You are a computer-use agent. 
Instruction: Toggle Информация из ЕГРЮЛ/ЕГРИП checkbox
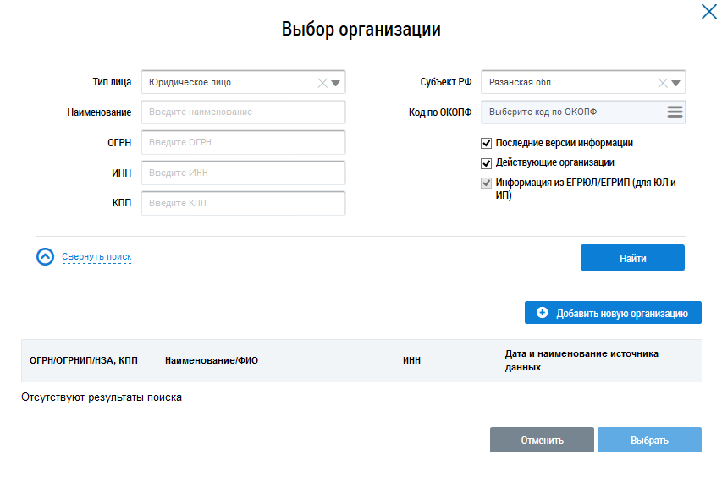[x=486, y=183]
